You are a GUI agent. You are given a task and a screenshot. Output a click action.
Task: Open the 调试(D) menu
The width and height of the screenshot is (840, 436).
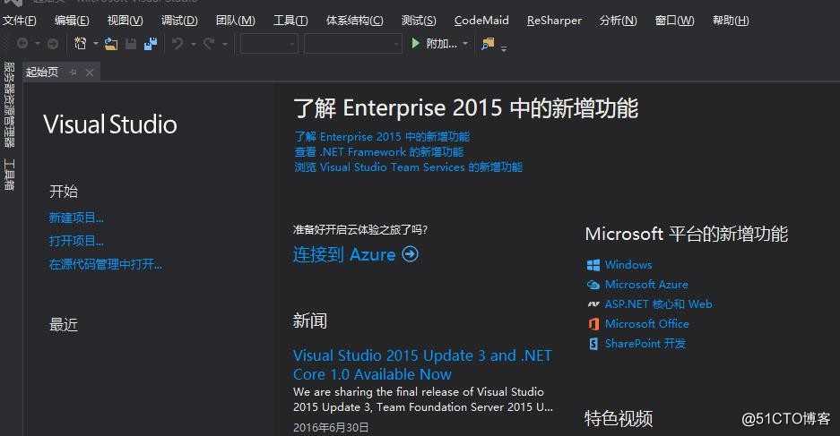179,21
